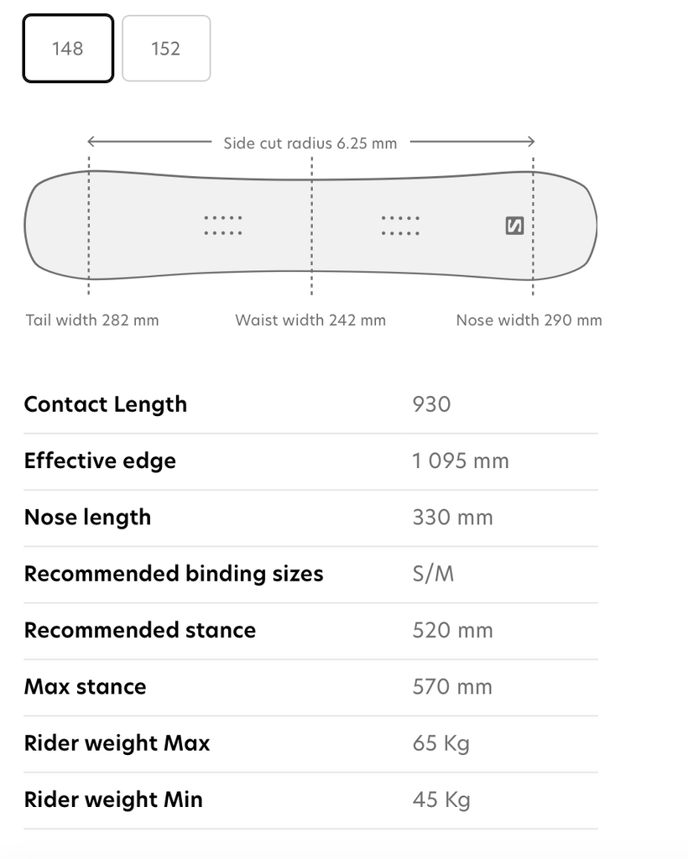Click the Rider weight Max row label

tap(117, 743)
